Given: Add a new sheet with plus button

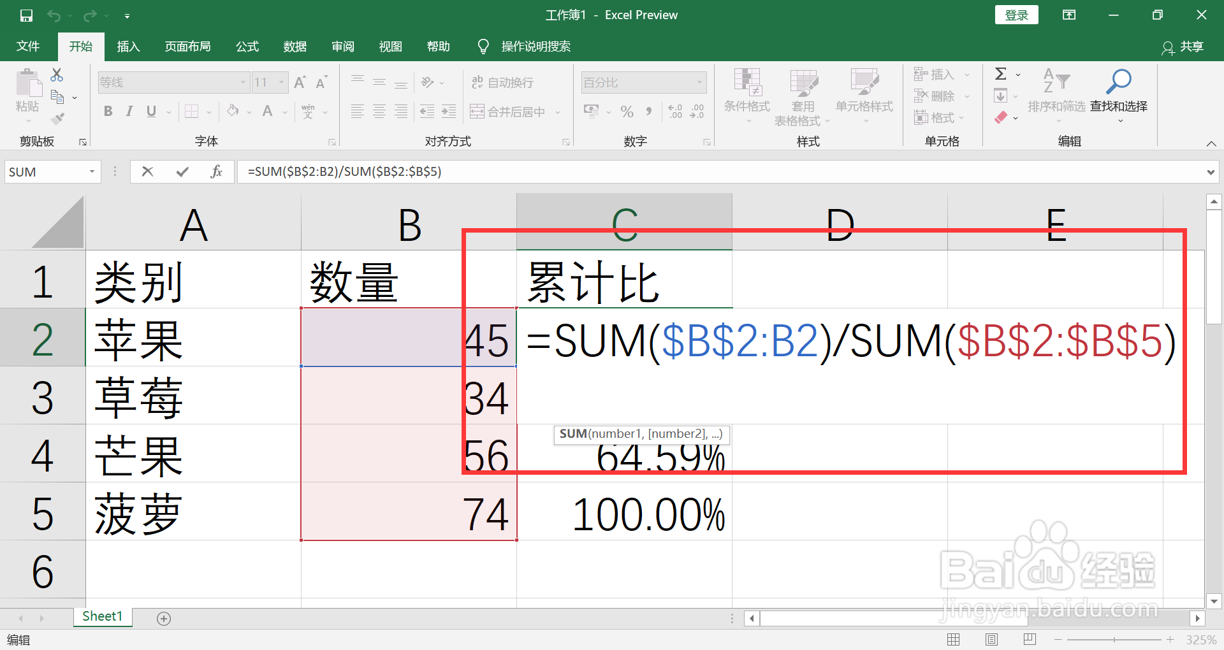Looking at the screenshot, I should click(164, 618).
